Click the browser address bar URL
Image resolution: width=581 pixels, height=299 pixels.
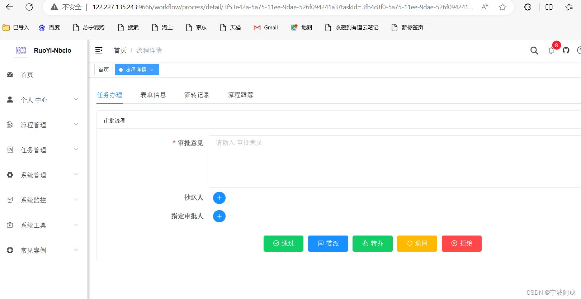point(283,7)
